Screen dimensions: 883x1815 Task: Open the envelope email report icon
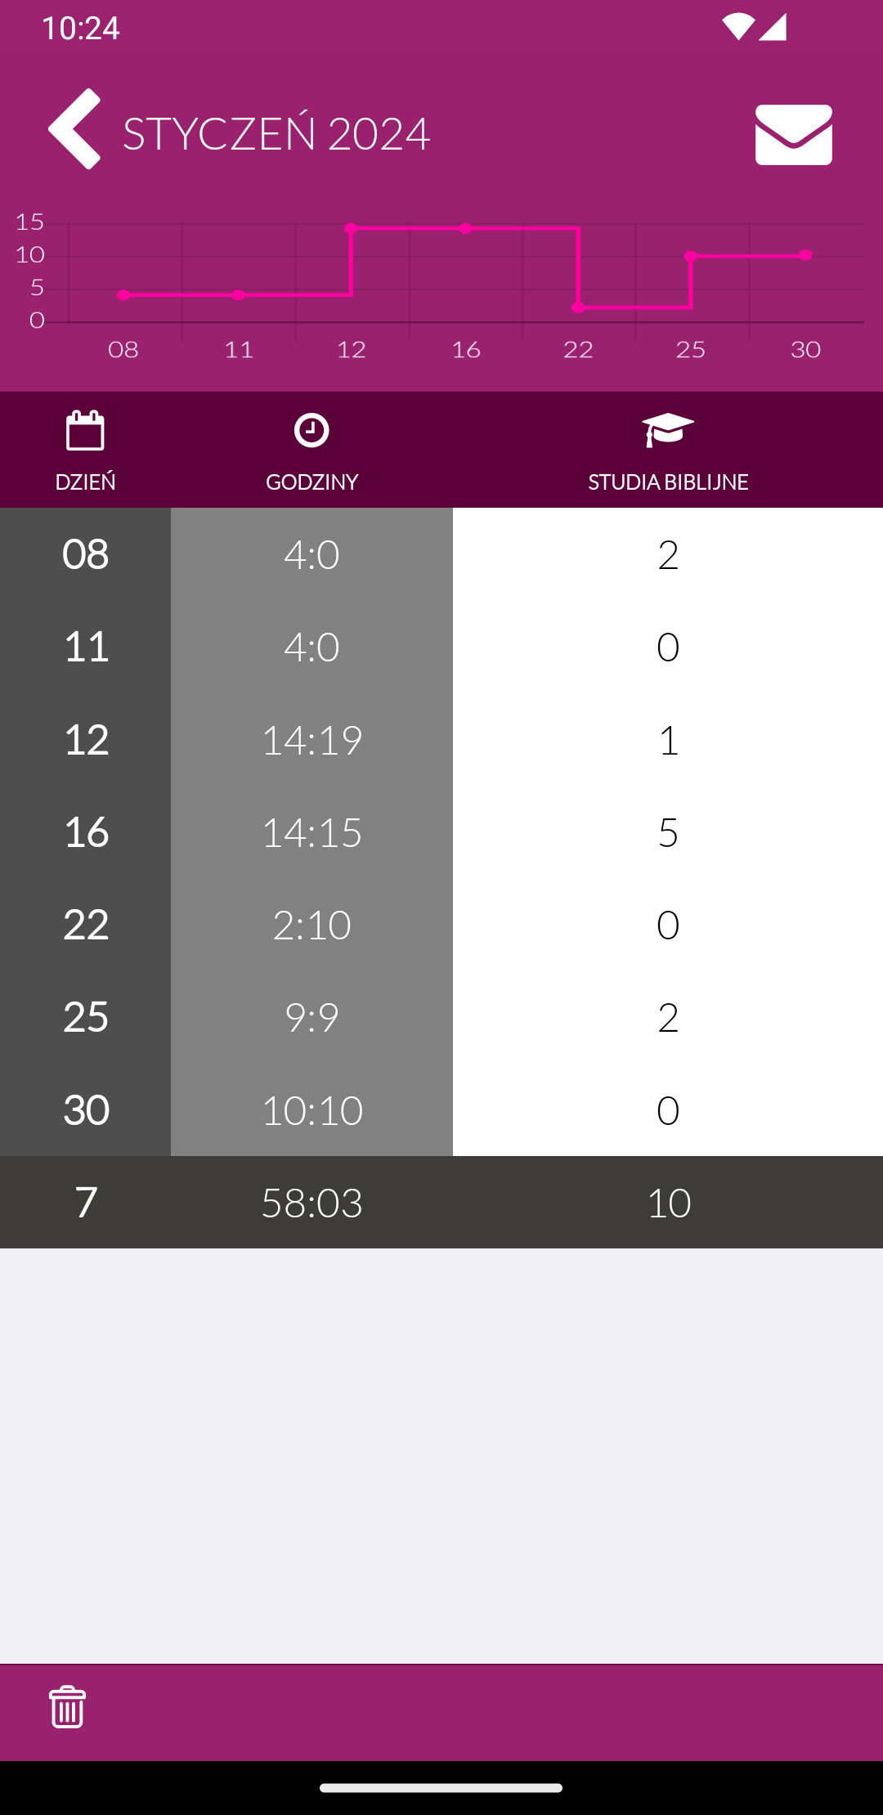(793, 135)
